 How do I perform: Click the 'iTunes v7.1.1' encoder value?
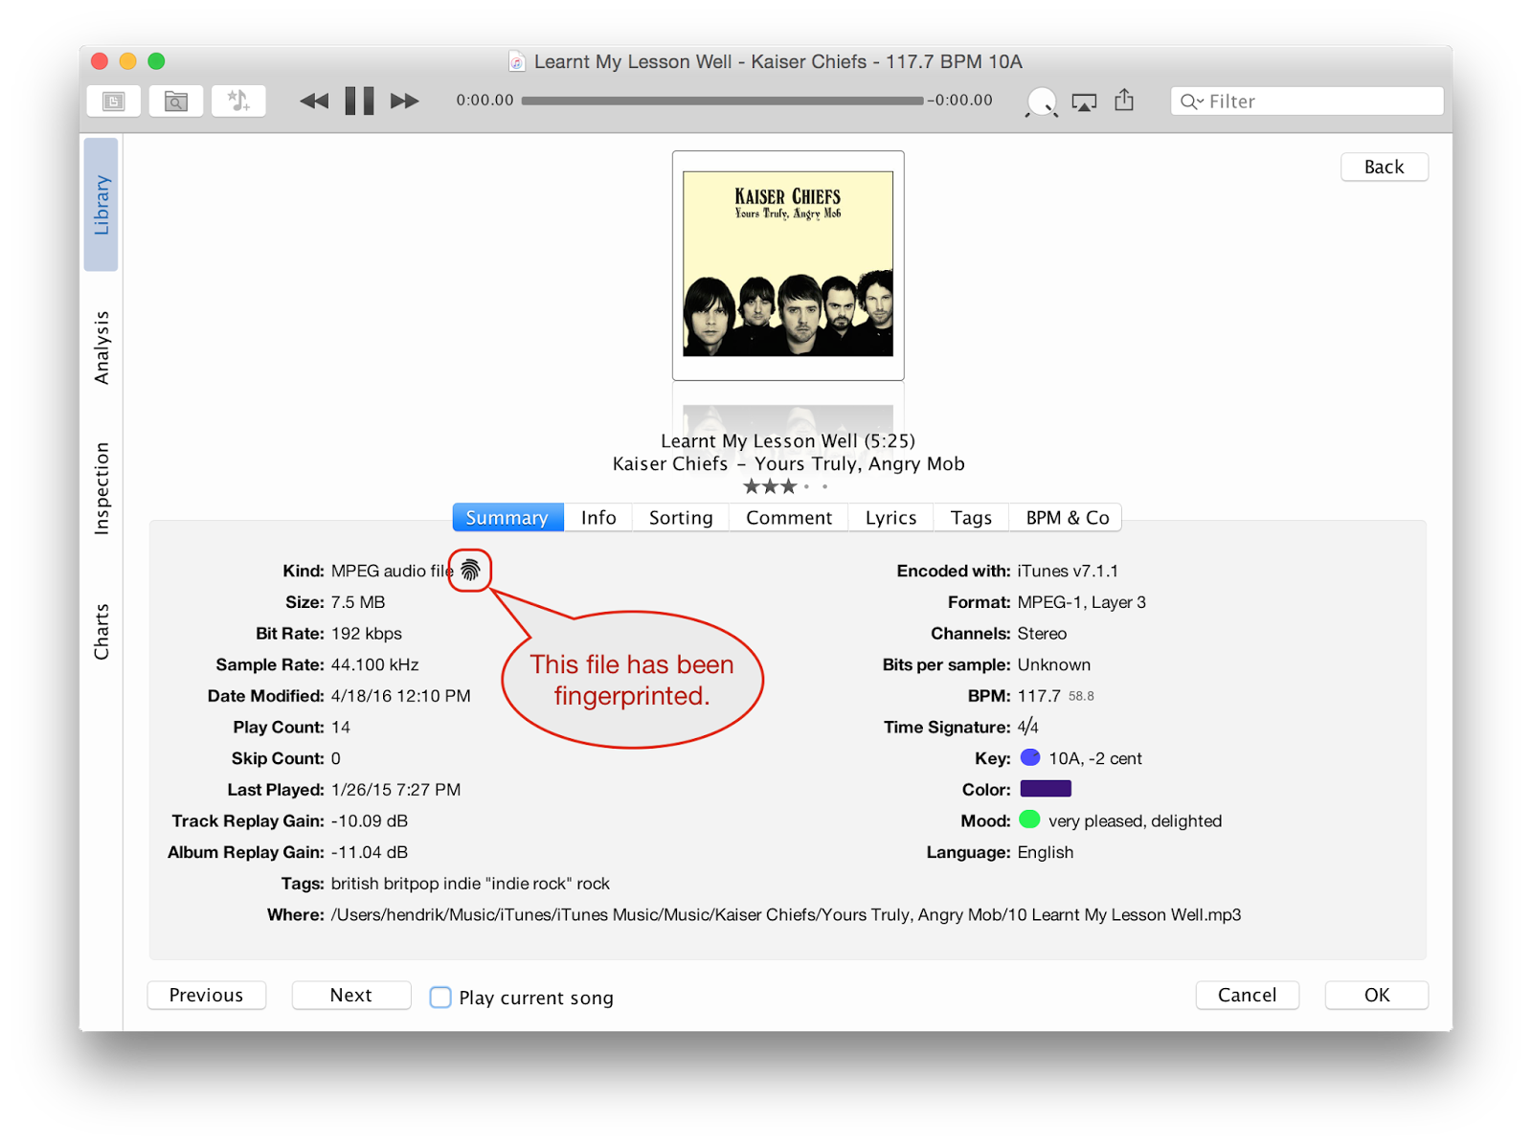pos(1068,571)
